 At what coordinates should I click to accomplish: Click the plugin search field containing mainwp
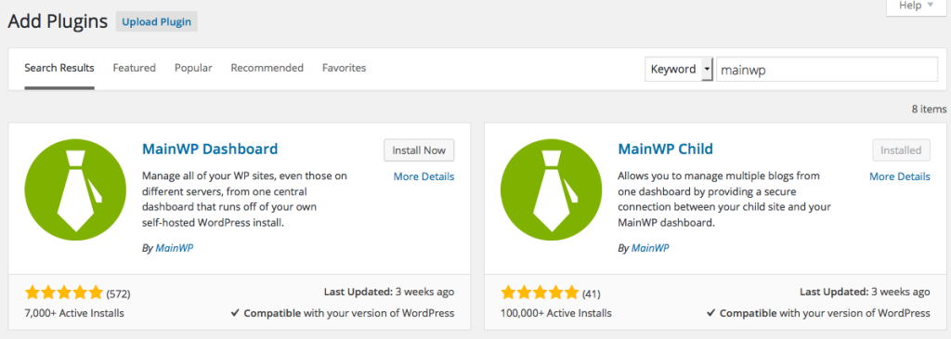[x=827, y=69]
